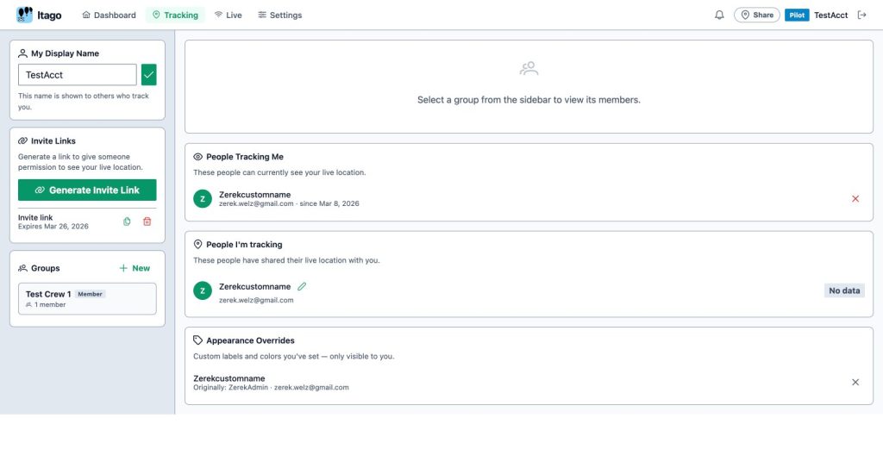
Task: Open the Dashboard tab
Action: (x=109, y=15)
